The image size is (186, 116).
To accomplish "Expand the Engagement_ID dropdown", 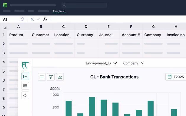I will (101, 63).
